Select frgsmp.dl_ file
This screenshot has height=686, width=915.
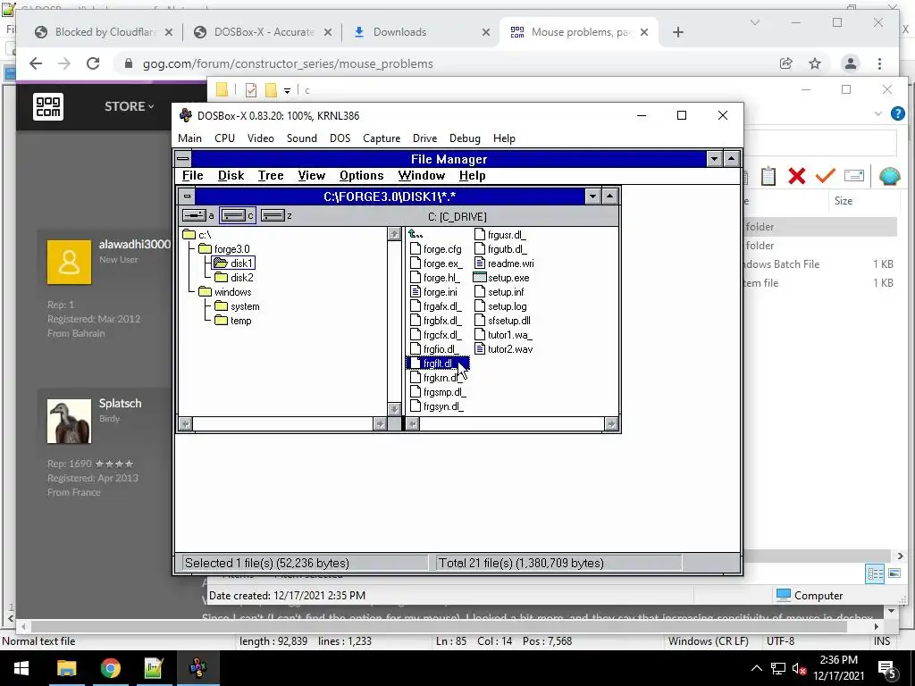438,392
